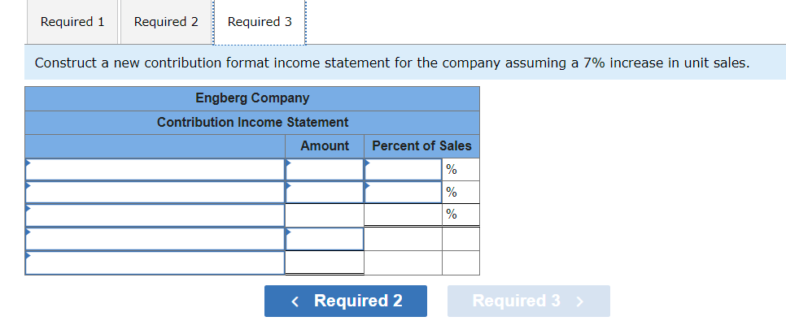Click the fourth row Amount field

pyautogui.click(x=325, y=239)
